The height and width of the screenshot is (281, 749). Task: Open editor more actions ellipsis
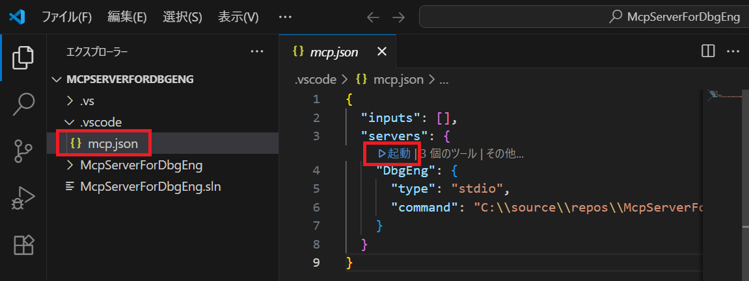click(x=733, y=51)
